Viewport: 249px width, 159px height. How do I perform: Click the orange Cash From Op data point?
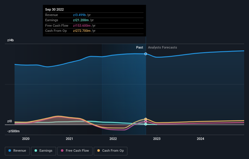tap(146, 119)
